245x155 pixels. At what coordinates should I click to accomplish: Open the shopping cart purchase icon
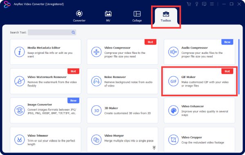[189, 4]
